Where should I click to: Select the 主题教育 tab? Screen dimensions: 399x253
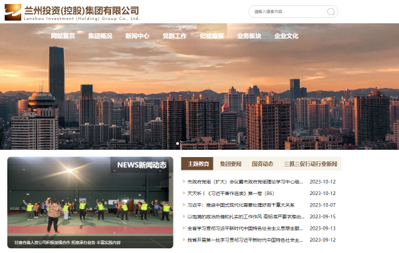(198, 164)
